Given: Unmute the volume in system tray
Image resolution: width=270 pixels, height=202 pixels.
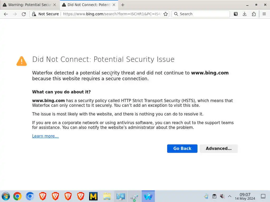Looking at the screenshot, I should tap(222, 196).
